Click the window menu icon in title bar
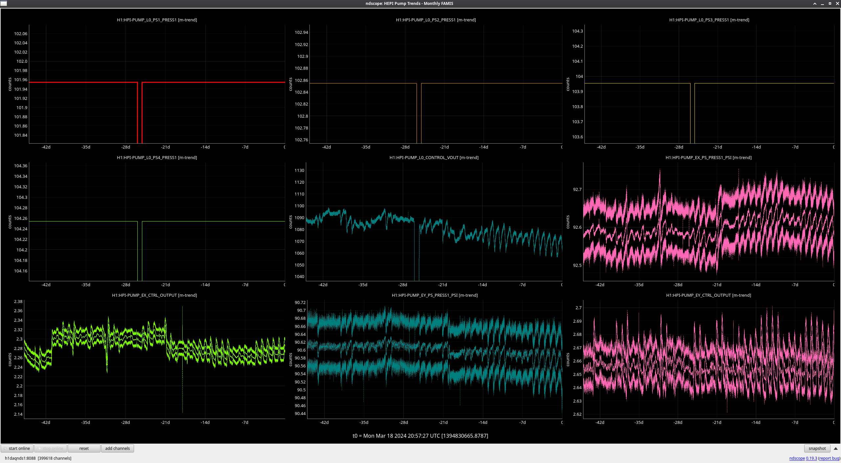 point(4,3)
